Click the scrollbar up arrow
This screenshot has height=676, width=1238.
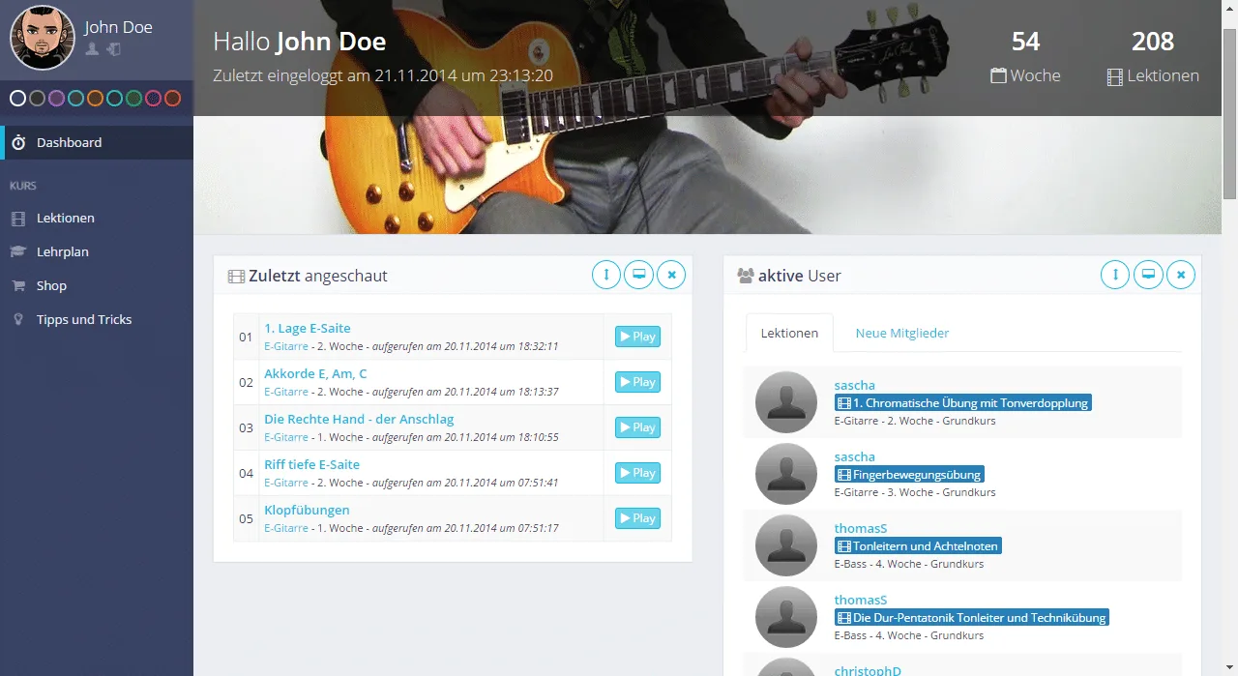tap(1229, 9)
